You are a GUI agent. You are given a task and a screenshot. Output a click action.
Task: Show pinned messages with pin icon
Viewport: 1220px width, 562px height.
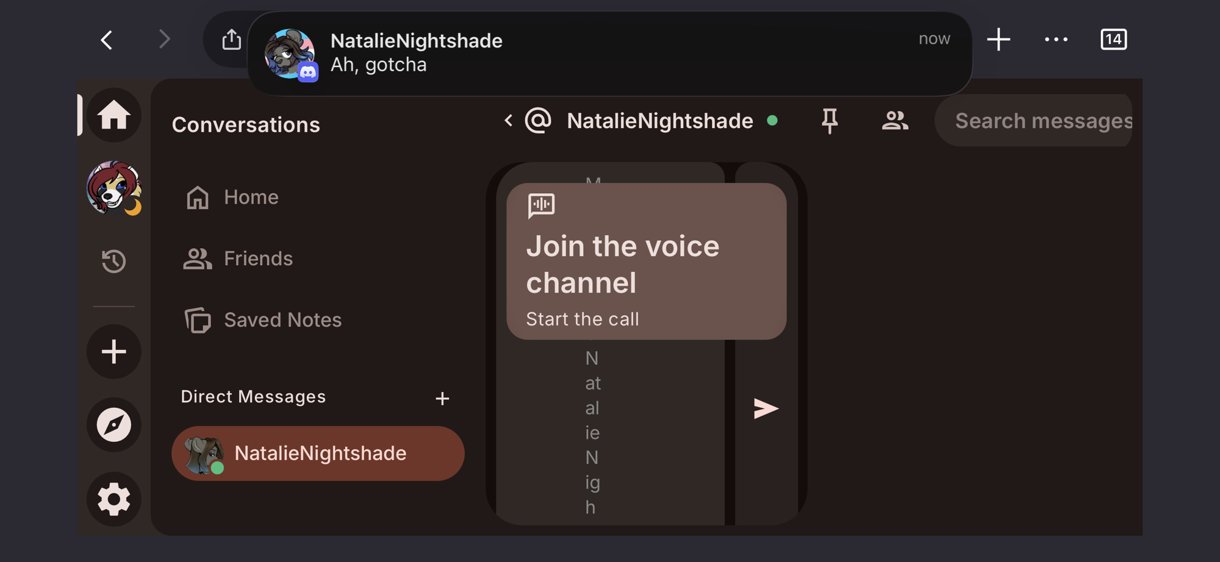830,121
